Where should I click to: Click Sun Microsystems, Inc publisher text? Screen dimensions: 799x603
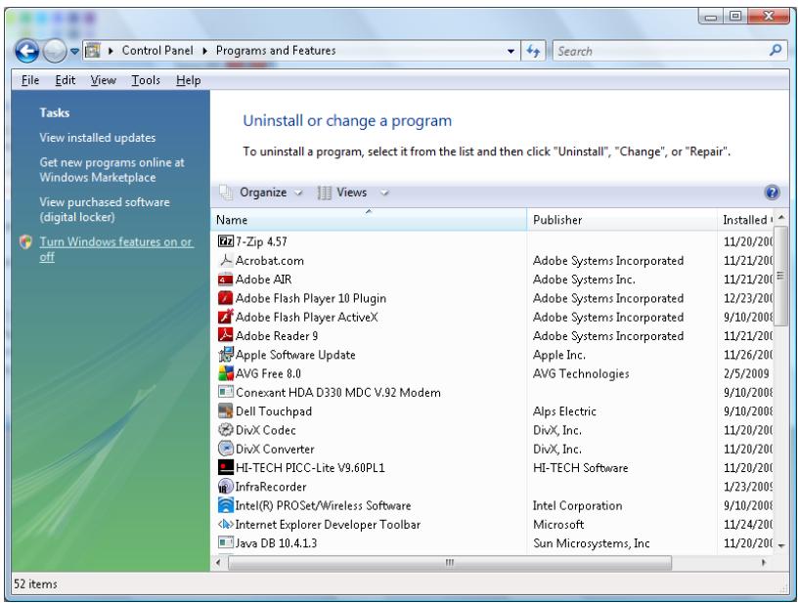click(x=592, y=543)
